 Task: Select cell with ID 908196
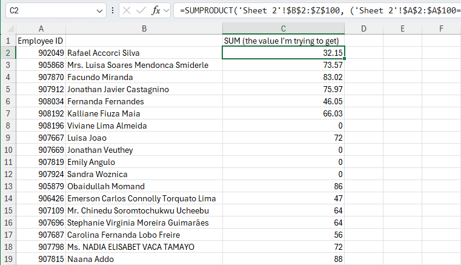point(41,126)
